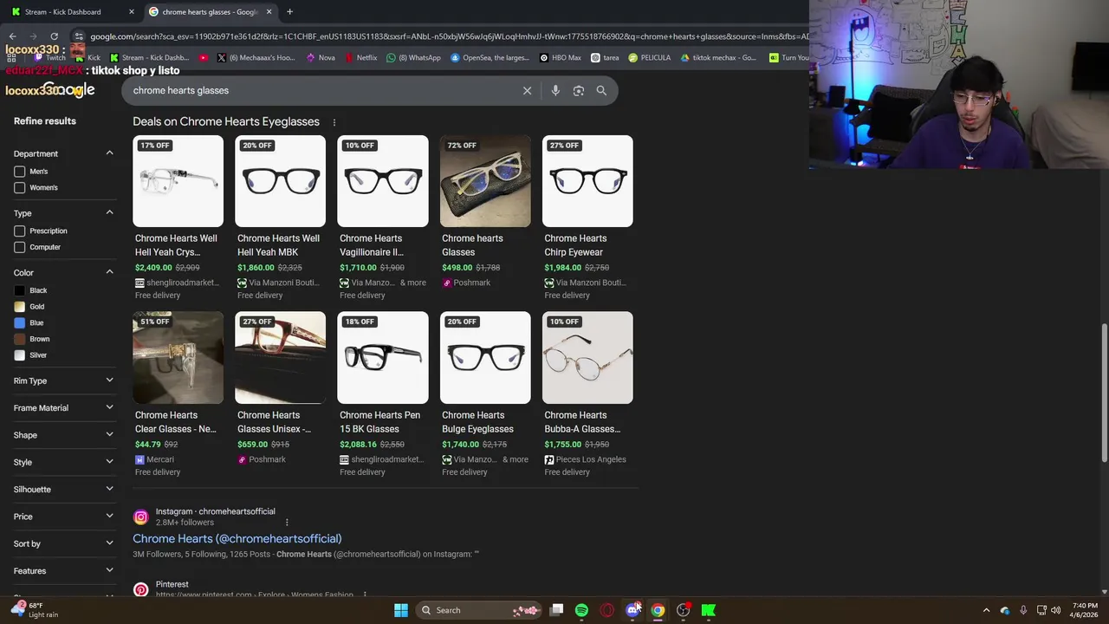Check the Computer type filter
The image size is (1109, 624).
(x=19, y=247)
